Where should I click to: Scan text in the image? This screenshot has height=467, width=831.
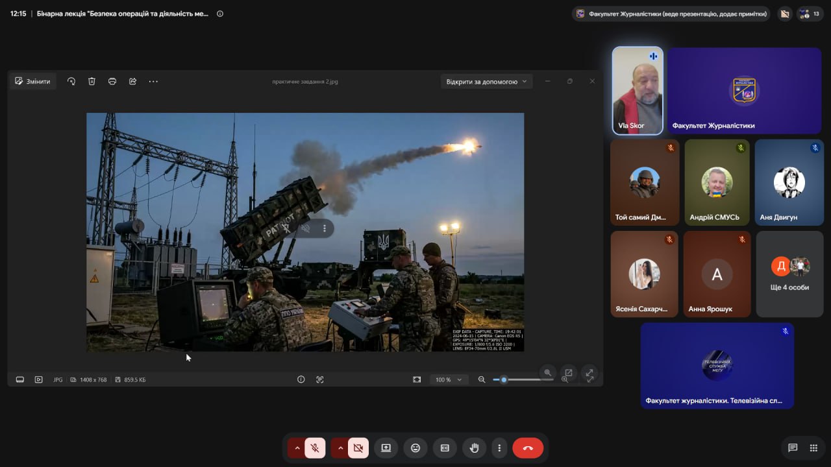[x=319, y=379]
